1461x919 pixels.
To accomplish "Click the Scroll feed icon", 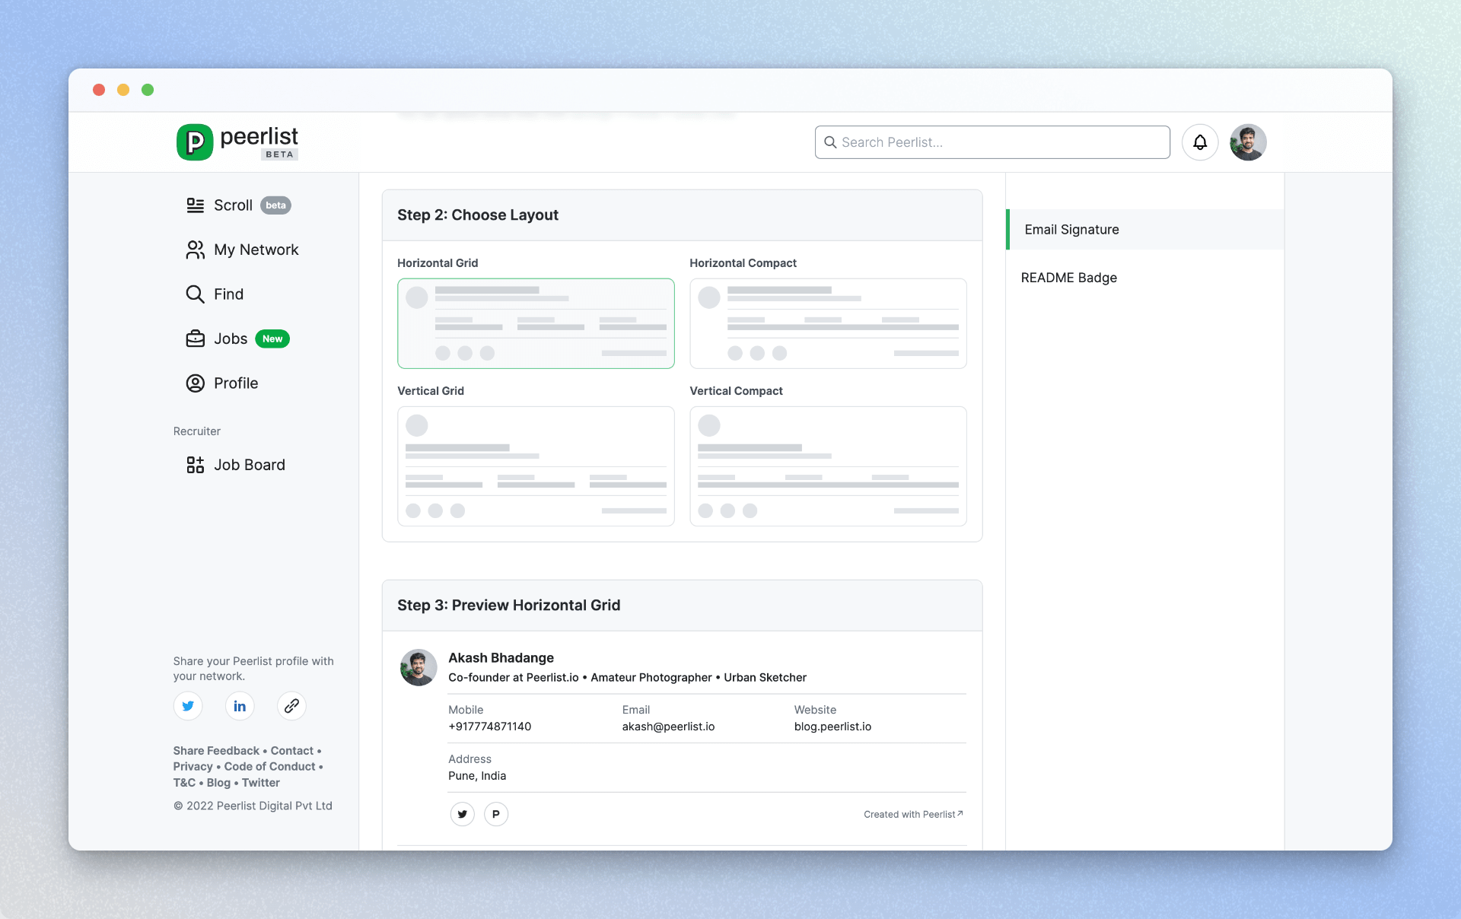I will 196,205.
